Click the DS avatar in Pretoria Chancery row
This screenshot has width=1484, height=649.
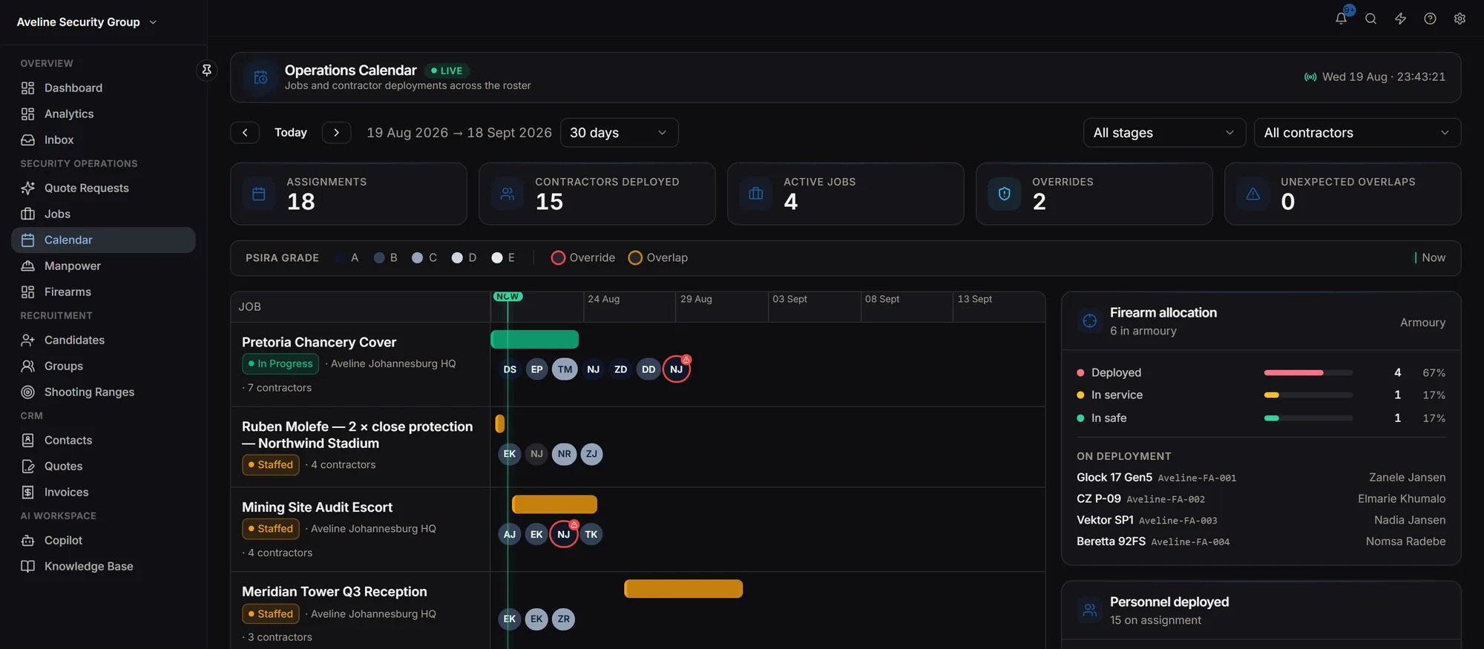point(510,369)
